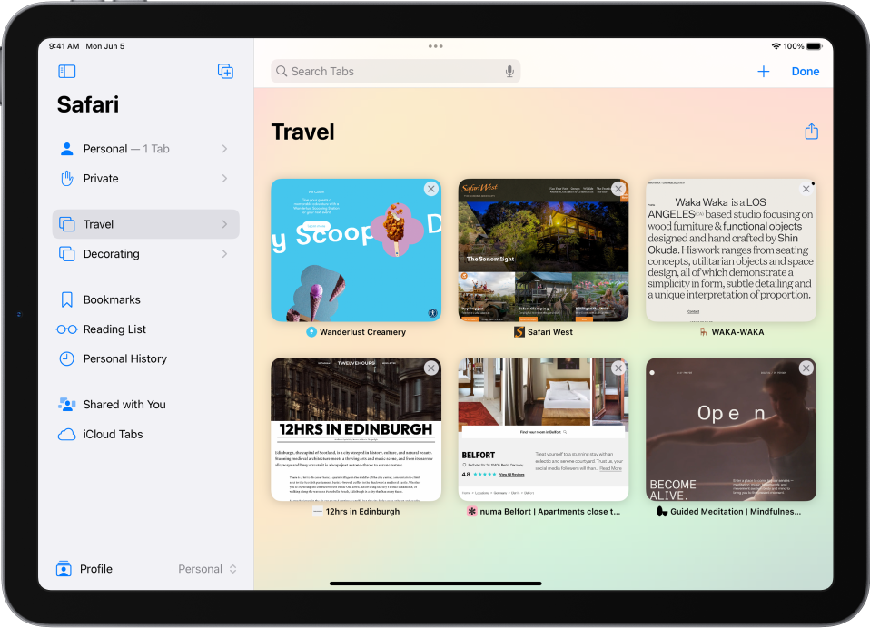870x628 pixels.
Task: Tap Done to exit tab overview
Action: click(x=805, y=71)
